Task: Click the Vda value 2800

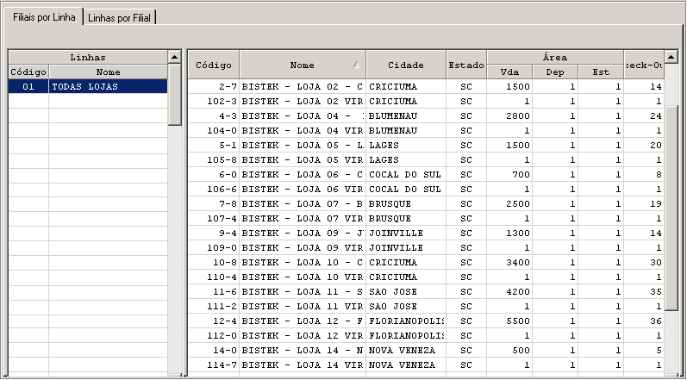Action: point(509,116)
